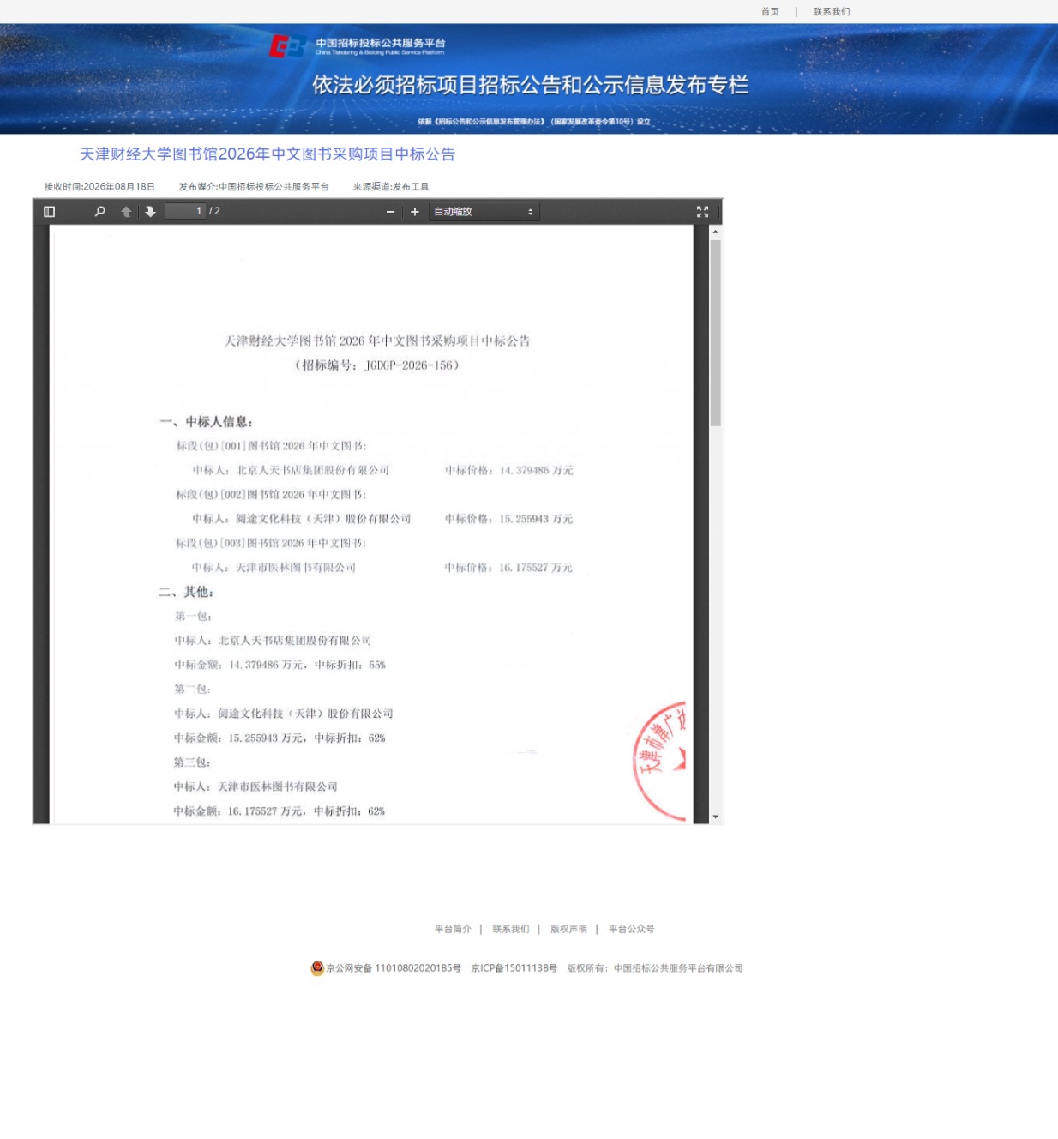1058x1139 pixels.
Task: Open 平台公众号 footer link
Action: coord(632,929)
